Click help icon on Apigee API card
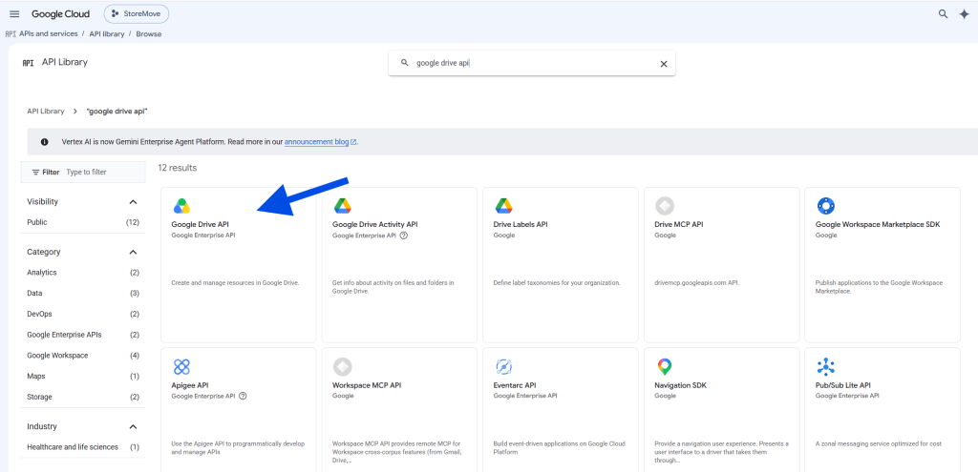Image resolution: width=978 pixels, height=472 pixels. click(243, 396)
